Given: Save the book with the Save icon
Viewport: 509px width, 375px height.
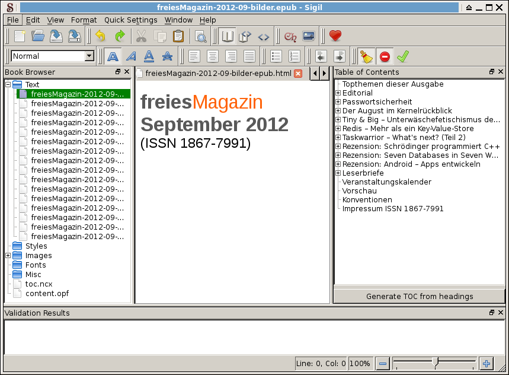Looking at the screenshot, I should (56, 36).
